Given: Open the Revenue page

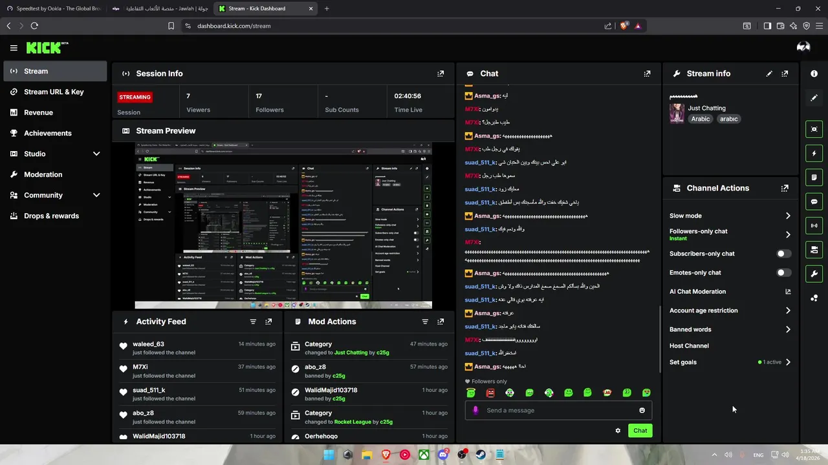Looking at the screenshot, I should pos(55,112).
